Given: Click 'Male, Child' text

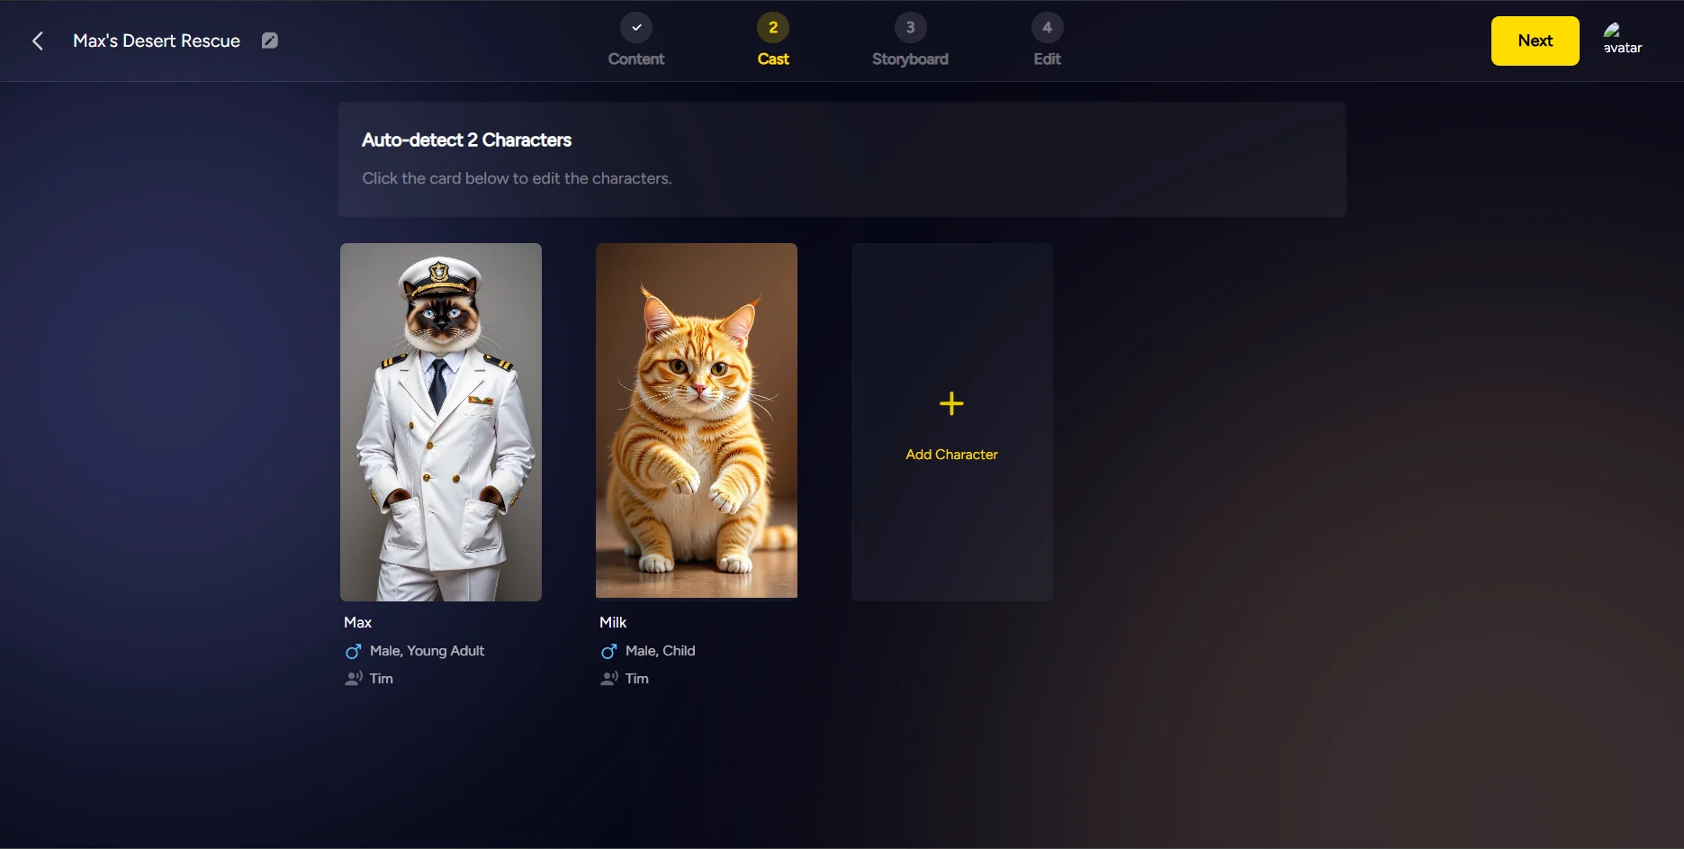Looking at the screenshot, I should pyautogui.click(x=660, y=651).
